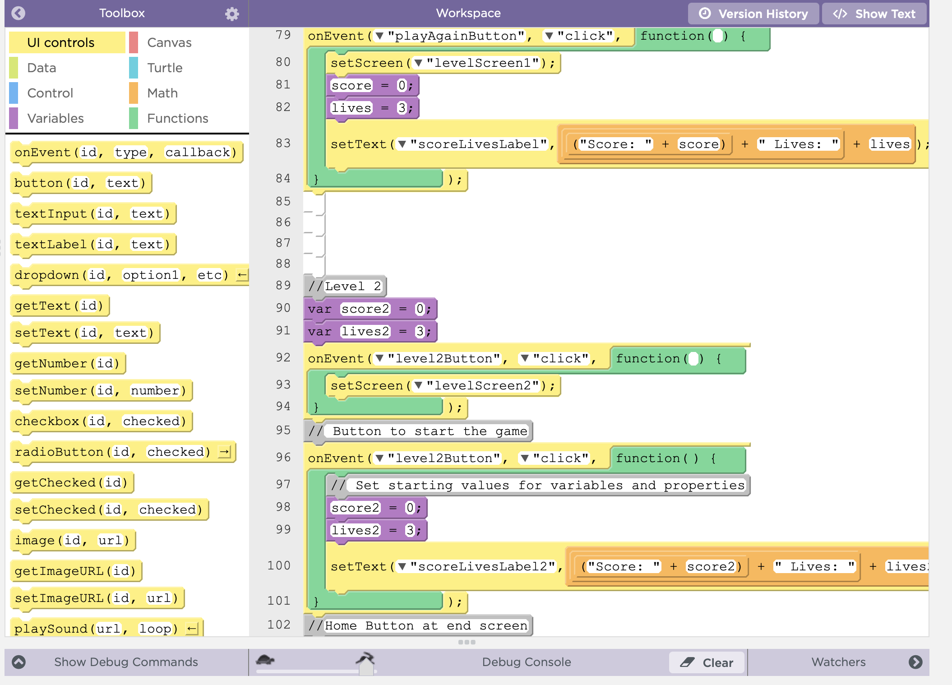Open the "playAgainButton" id dropdown
This screenshot has height=685, width=952.
pyautogui.click(x=379, y=36)
